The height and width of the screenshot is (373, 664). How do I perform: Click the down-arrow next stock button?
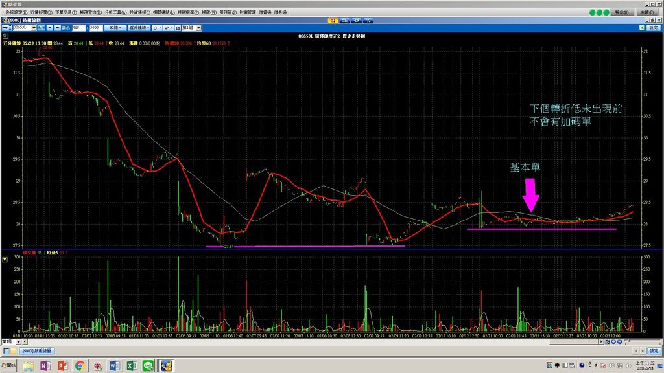(58, 27)
